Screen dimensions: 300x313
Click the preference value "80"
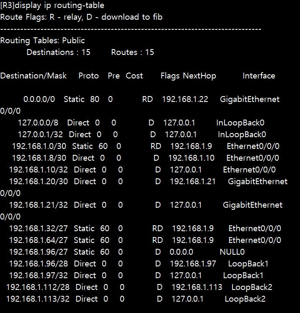tap(95, 99)
